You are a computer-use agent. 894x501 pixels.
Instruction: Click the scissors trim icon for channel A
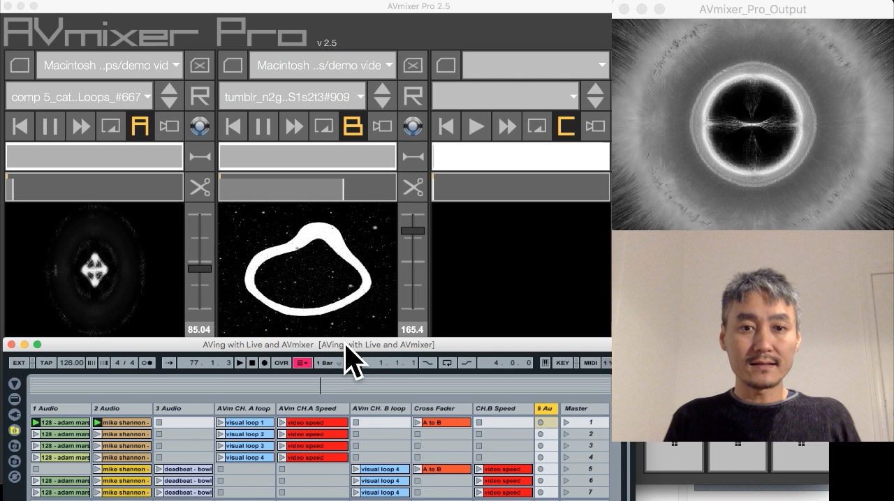click(x=200, y=188)
